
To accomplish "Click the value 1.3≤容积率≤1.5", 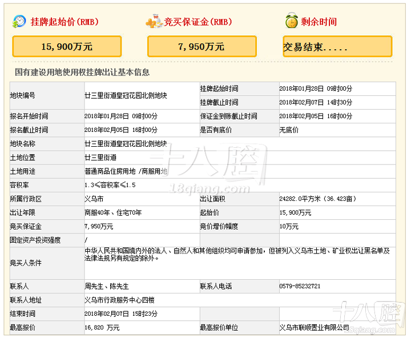I will pos(110,185).
